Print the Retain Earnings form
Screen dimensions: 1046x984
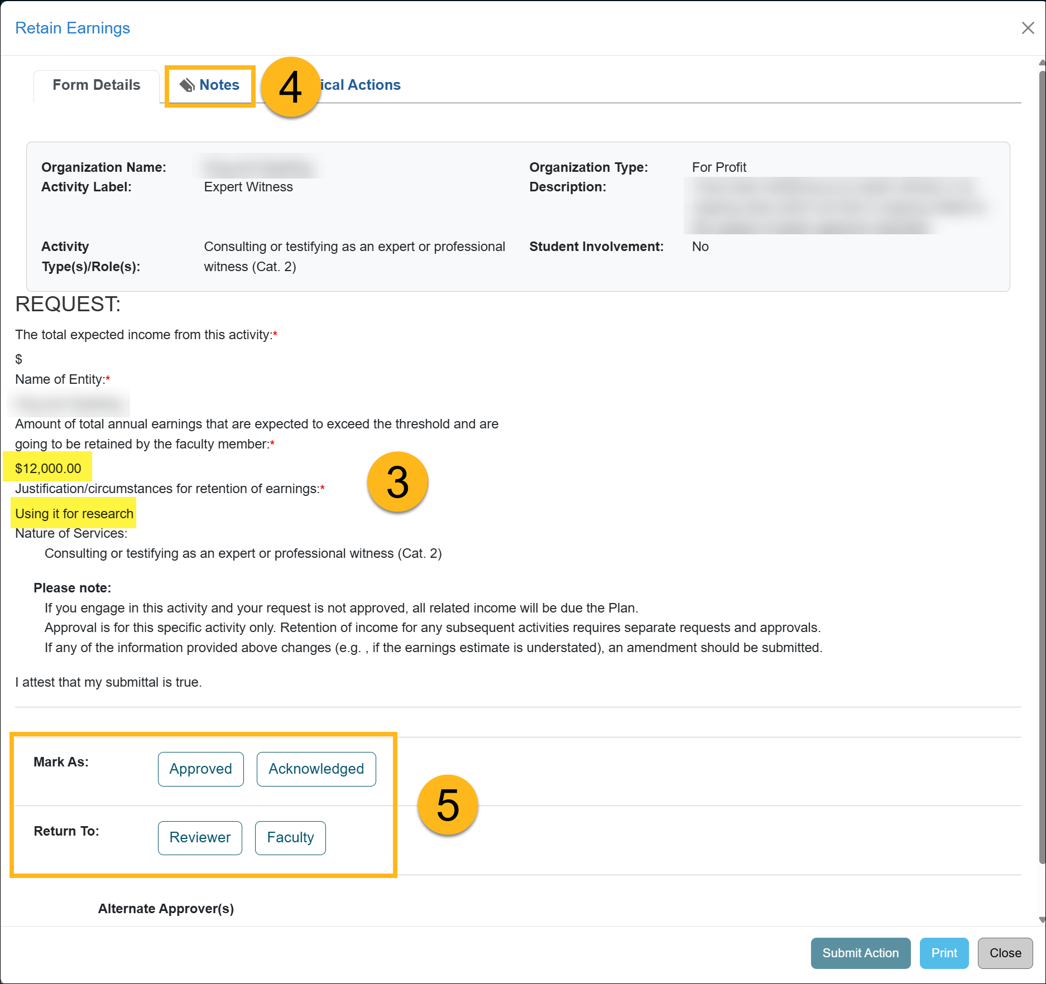[x=944, y=953]
